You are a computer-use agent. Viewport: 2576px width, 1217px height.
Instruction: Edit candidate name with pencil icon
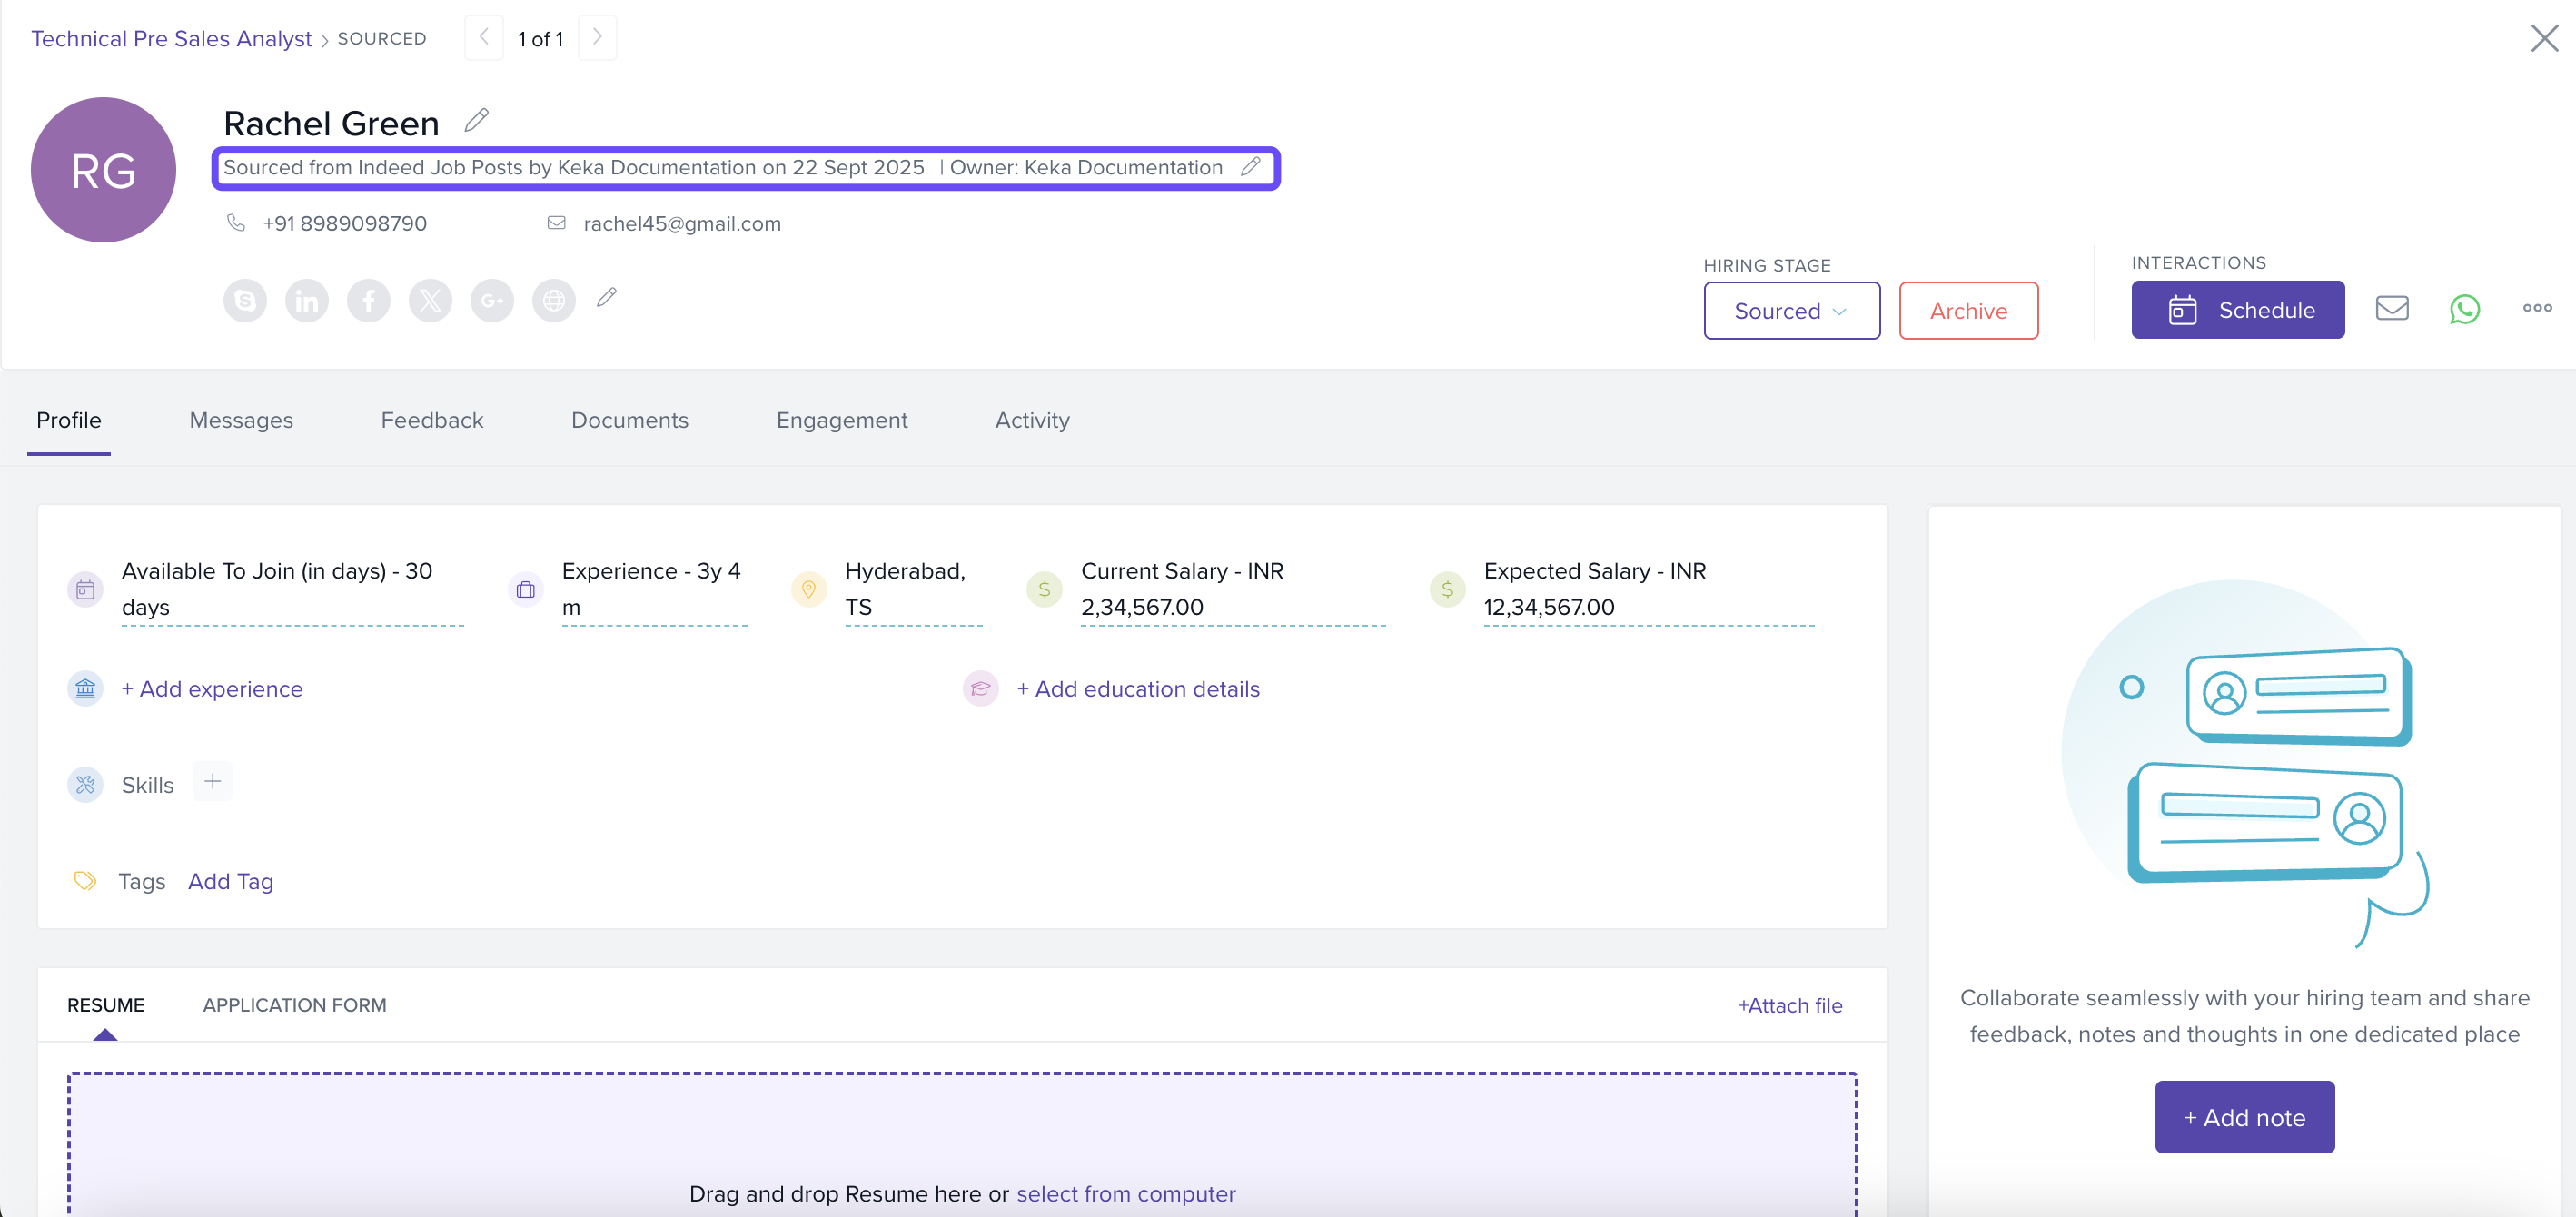477,120
